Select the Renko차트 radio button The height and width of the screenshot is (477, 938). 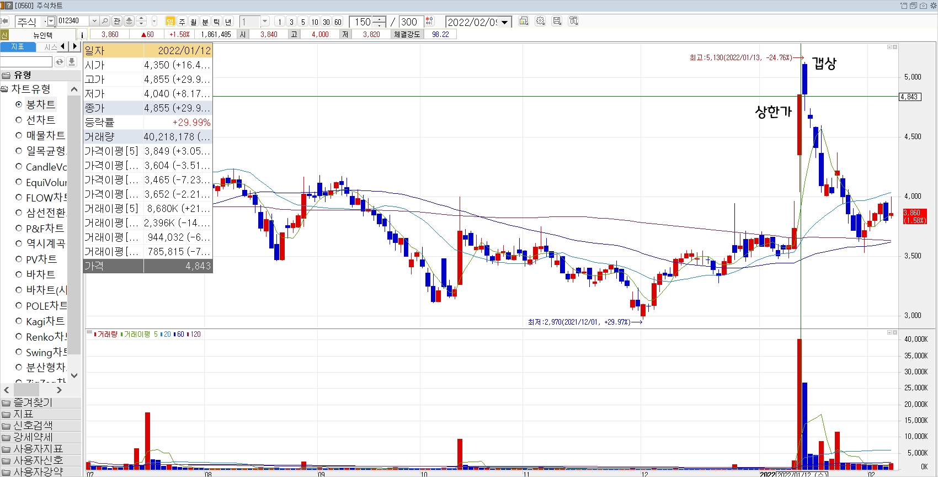tap(19, 336)
